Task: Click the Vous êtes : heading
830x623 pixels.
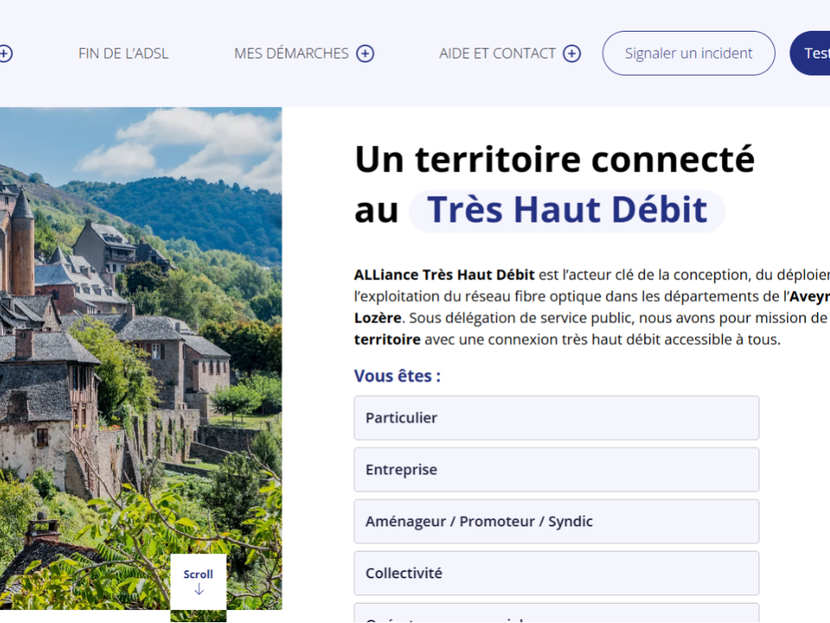Action: click(x=397, y=376)
